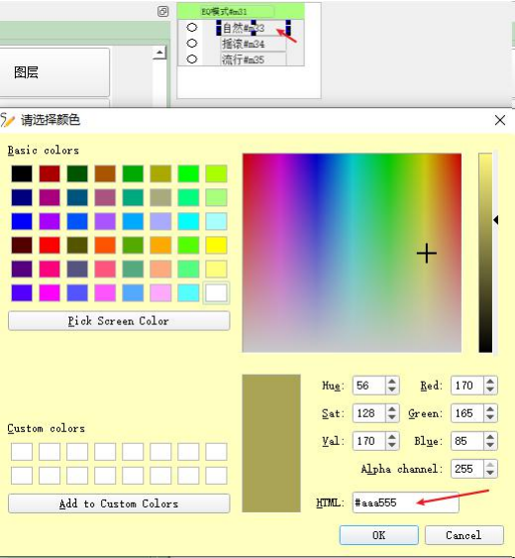The image size is (515, 558).
Task: Confirm color with OK button
Action: [378, 535]
